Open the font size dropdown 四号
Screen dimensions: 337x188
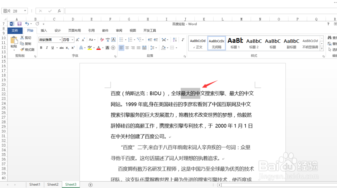click(72, 40)
